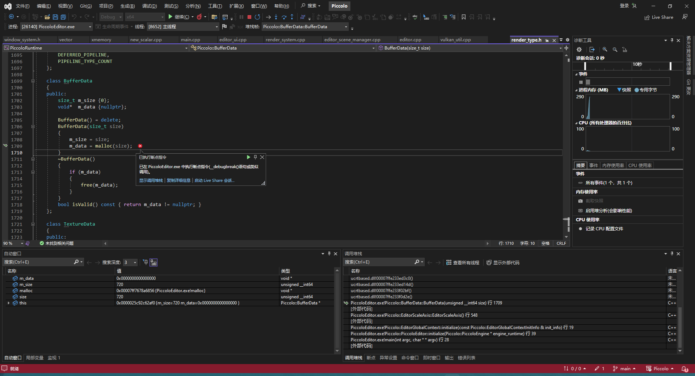Open the editor zoom level 90 % box
This screenshot has width=695, height=376.
13,243
